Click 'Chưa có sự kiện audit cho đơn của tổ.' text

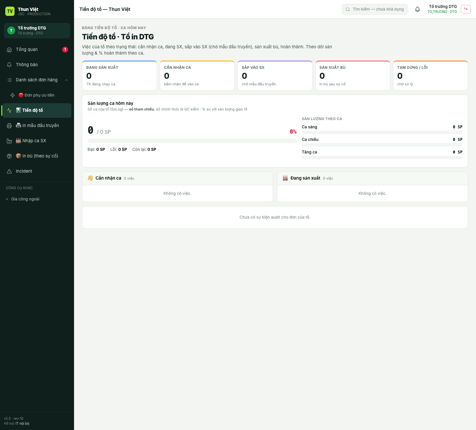tap(275, 217)
